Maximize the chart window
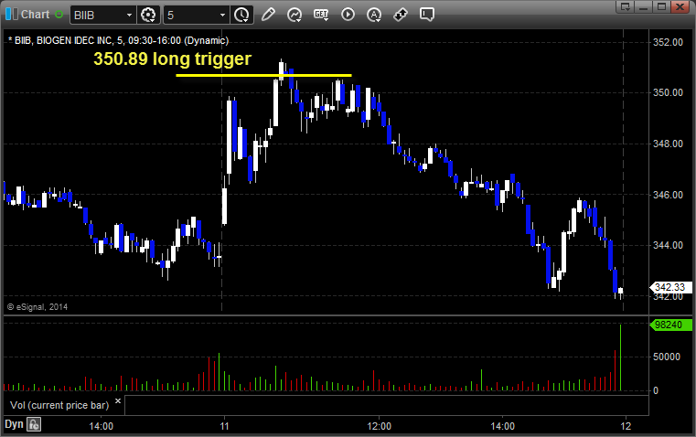This screenshot has width=696, height=437. 661,6
